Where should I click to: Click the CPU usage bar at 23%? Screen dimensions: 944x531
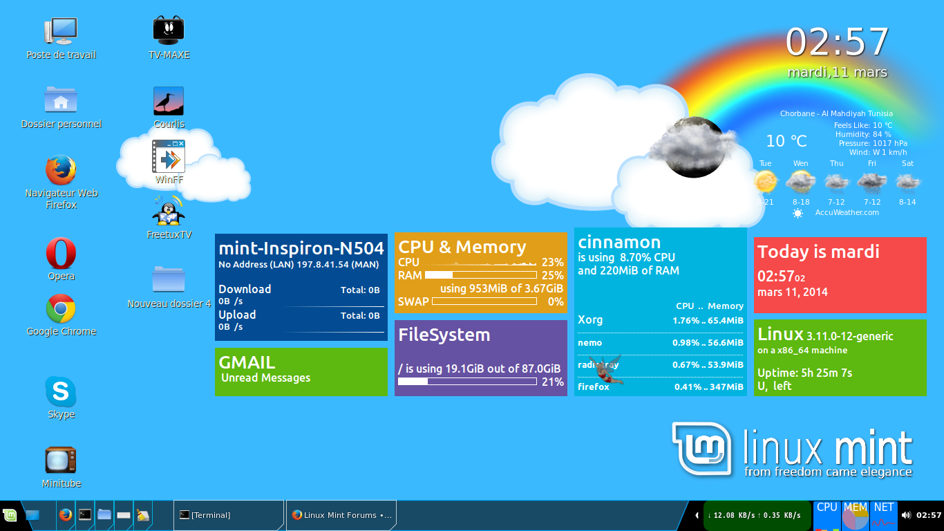[480, 263]
